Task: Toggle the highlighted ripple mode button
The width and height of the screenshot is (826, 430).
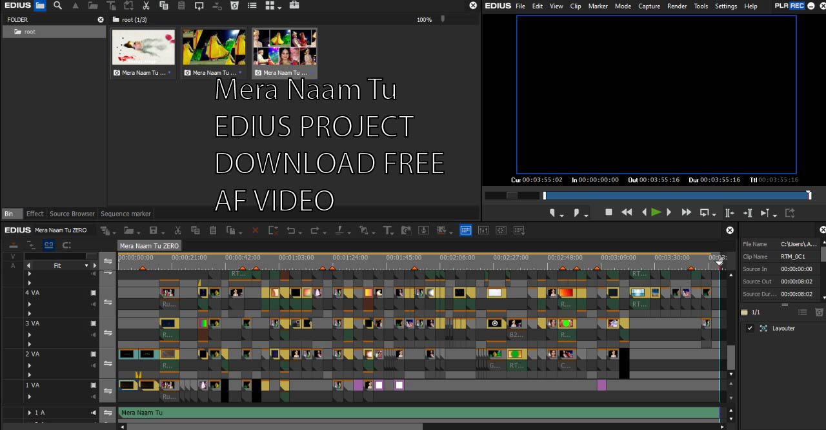Action: pyautogui.click(x=48, y=245)
